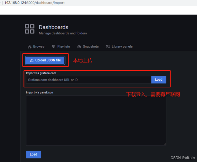Click the textarea resize handle corner
This screenshot has width=197, height=162.
coord(165,144)
